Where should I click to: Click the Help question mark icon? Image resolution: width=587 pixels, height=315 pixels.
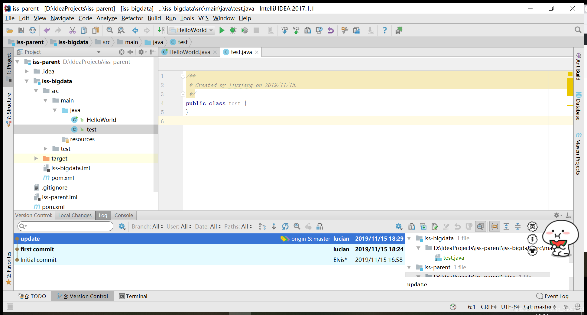(385, 30)
